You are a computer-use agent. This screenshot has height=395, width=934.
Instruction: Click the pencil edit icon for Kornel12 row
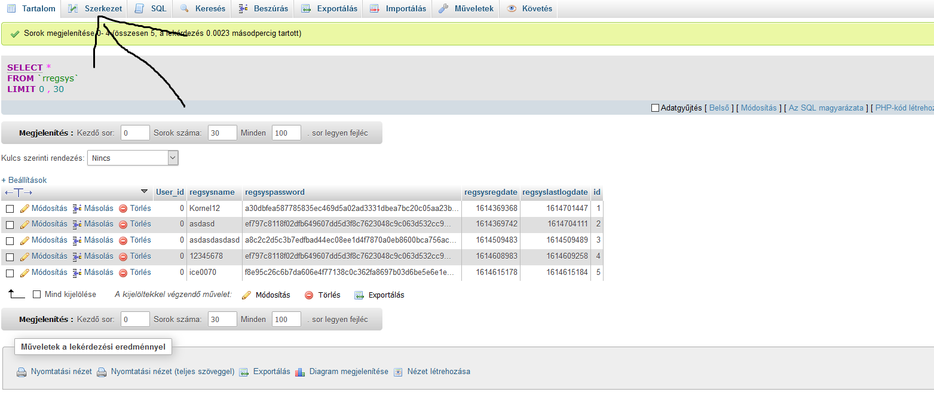coord(25,209)
